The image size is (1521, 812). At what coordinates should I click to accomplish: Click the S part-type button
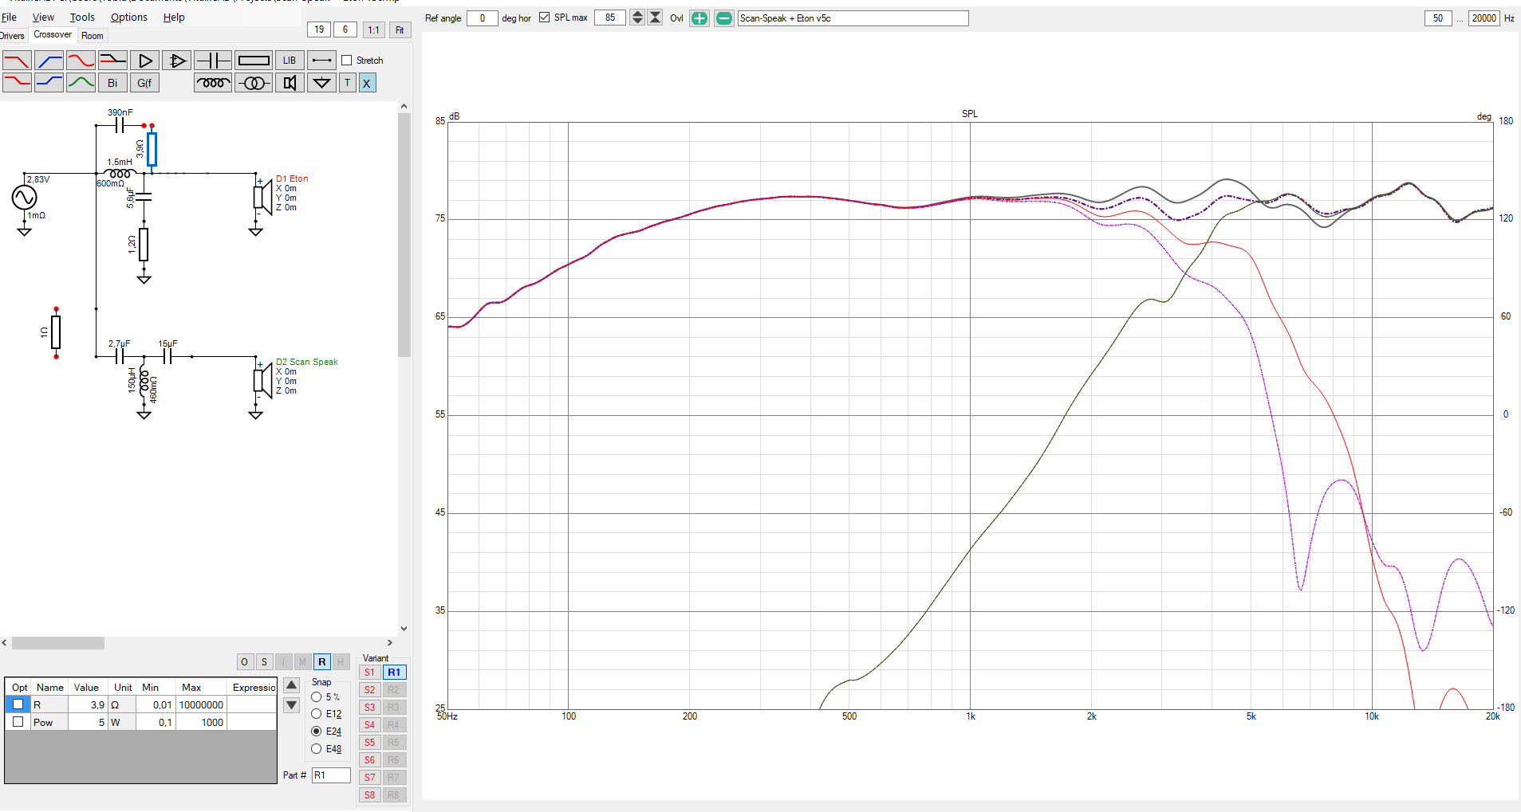click(264, 662)
